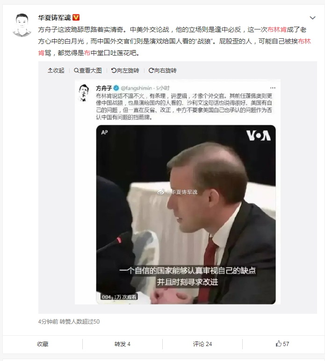This screenshot has height=361, width=325.
Task: Open the 华夏铸军魂 username link
Action: click(54, 17)
